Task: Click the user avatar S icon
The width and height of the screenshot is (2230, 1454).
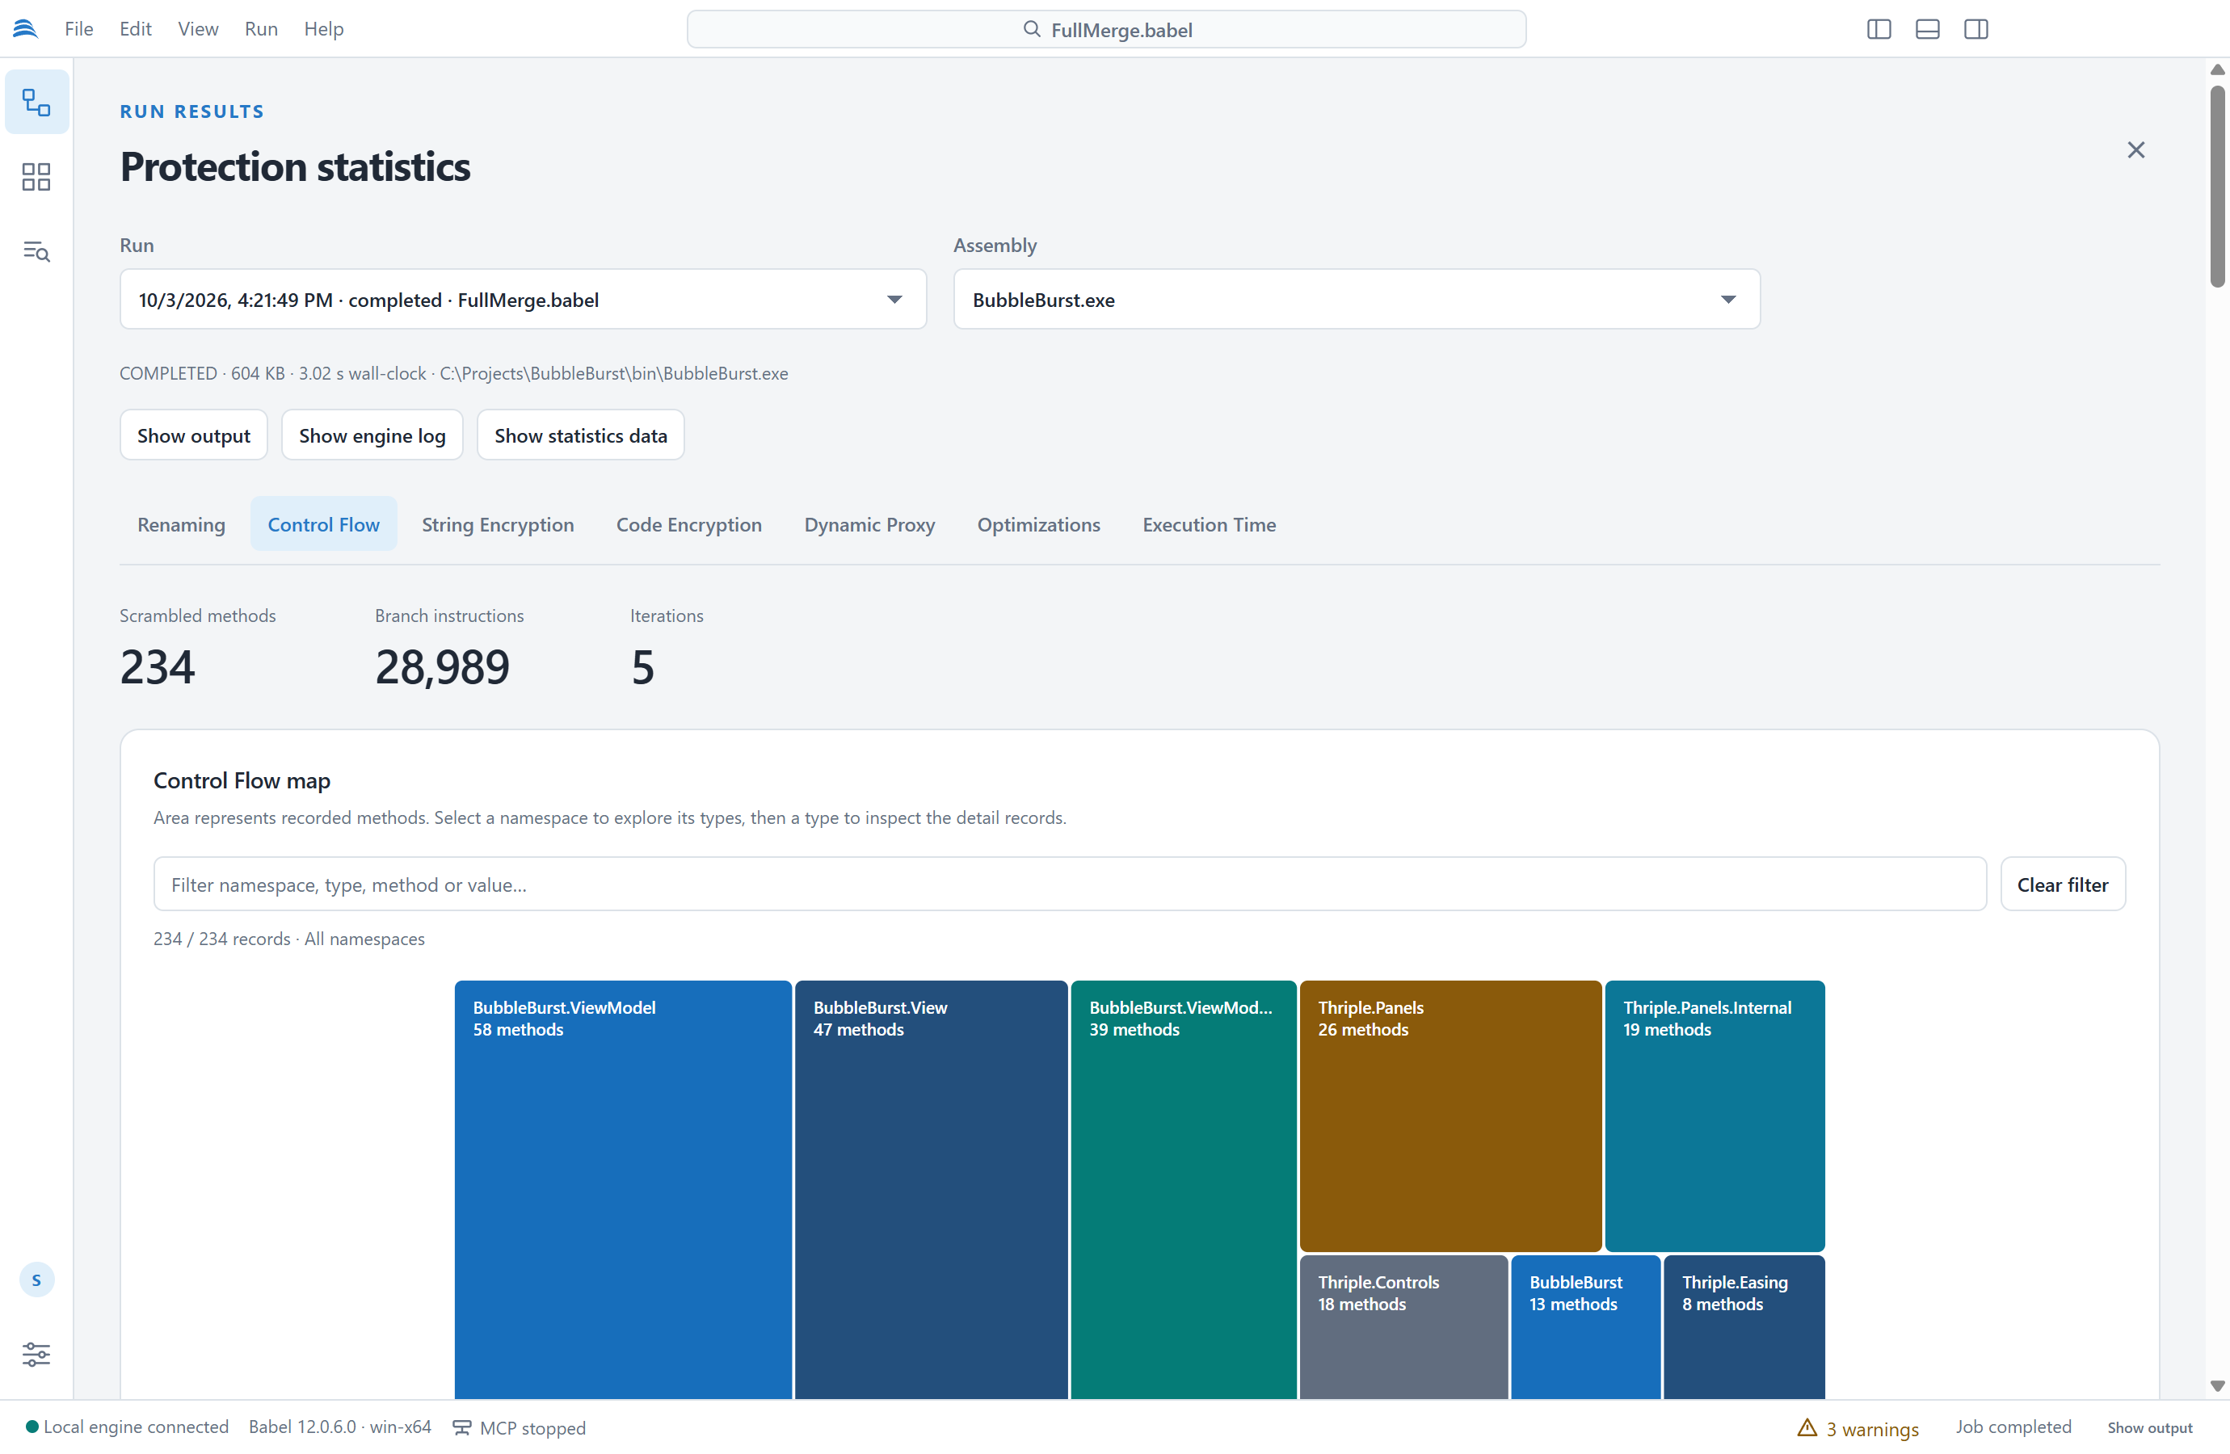Action: [x=36, y=1280]
